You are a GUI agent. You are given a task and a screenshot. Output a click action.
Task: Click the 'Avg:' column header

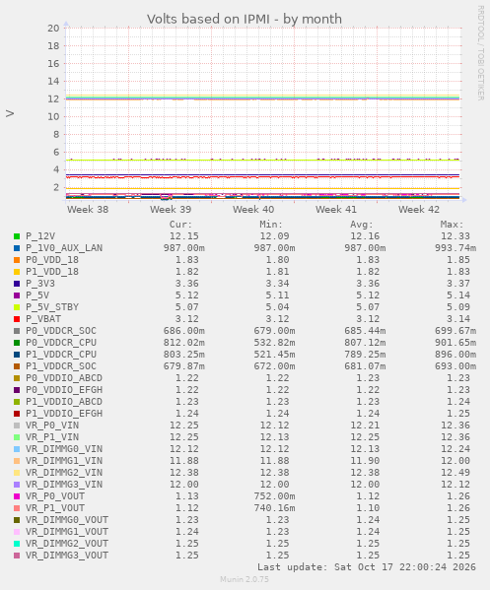pyautogui.click(x=362, y=225)
